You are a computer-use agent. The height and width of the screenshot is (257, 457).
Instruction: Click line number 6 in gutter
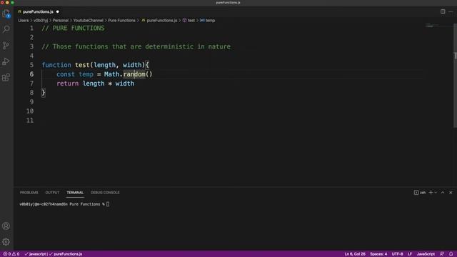tap(31, 74)
